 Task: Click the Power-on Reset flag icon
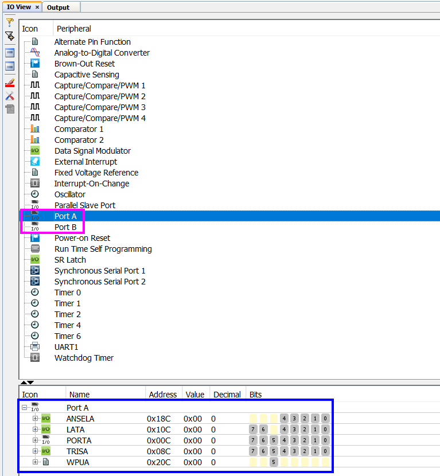35,237
